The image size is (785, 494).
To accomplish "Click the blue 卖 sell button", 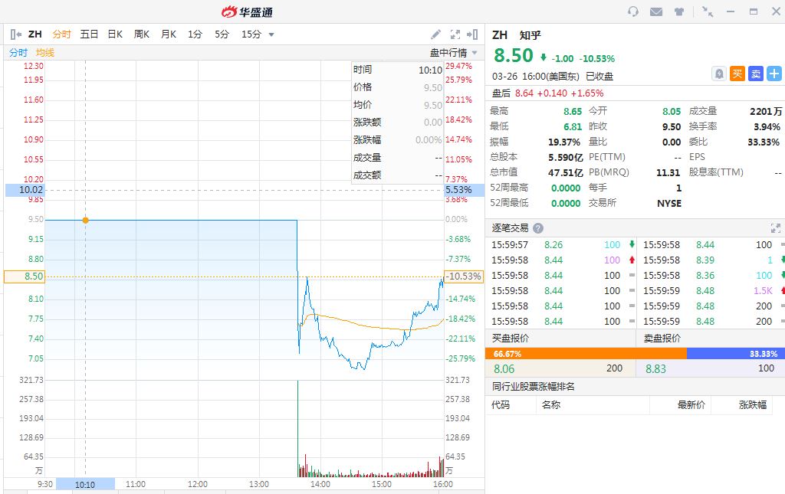I will 756,74.
